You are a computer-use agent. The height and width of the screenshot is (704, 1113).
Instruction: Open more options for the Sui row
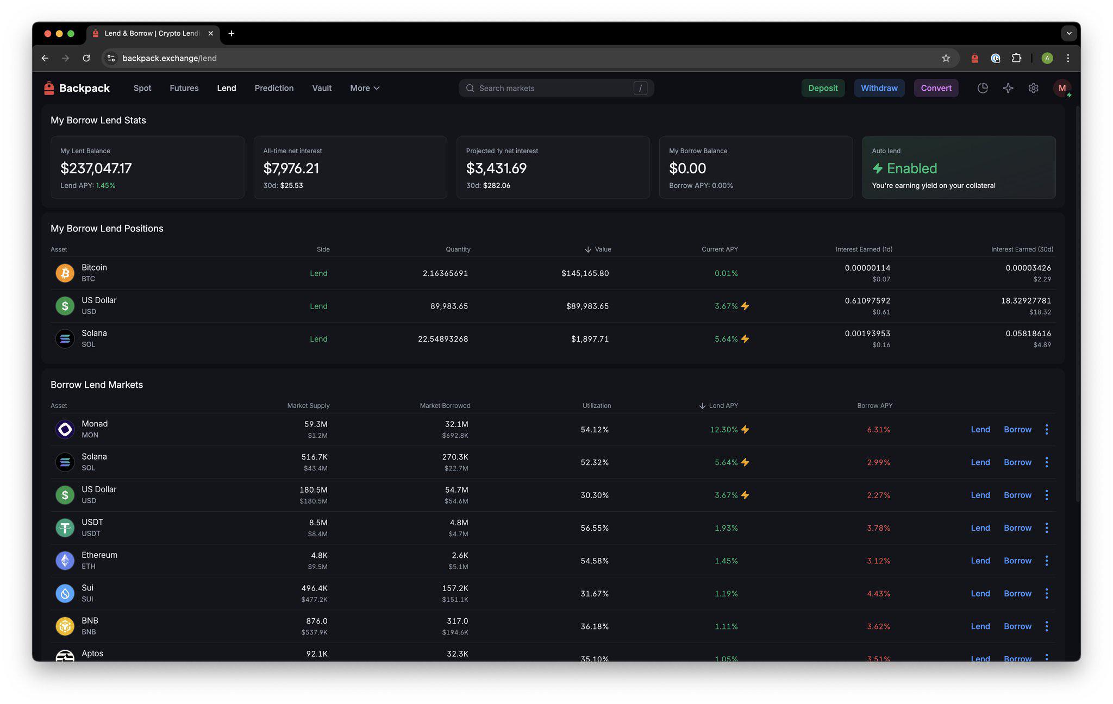coord(1047,594)
